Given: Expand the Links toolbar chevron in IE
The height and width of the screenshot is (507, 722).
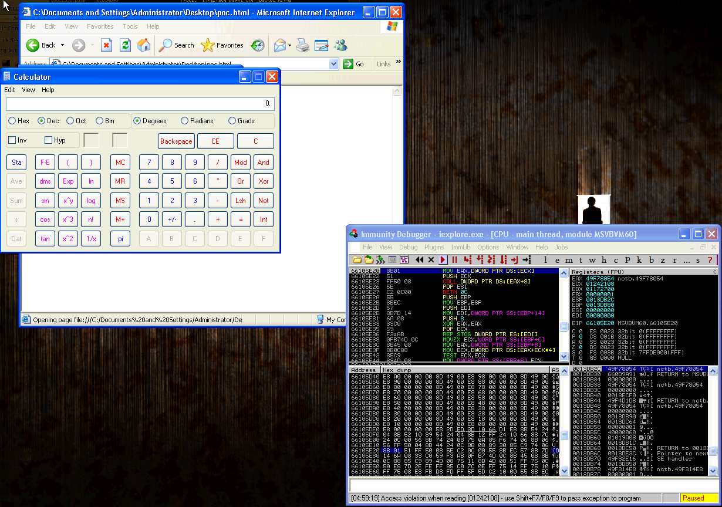Looking at the screenshot, I should [x=399, y=62].
